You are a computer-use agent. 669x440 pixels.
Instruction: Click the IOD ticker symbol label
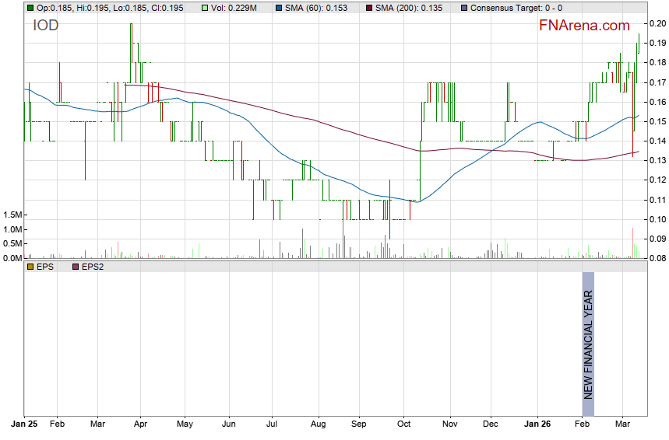coord(45,26)
